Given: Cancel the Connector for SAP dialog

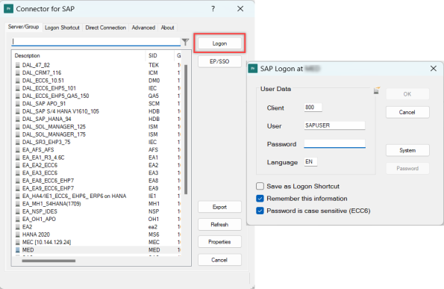Looking at the screenshot, I should (x=219, y=260).
